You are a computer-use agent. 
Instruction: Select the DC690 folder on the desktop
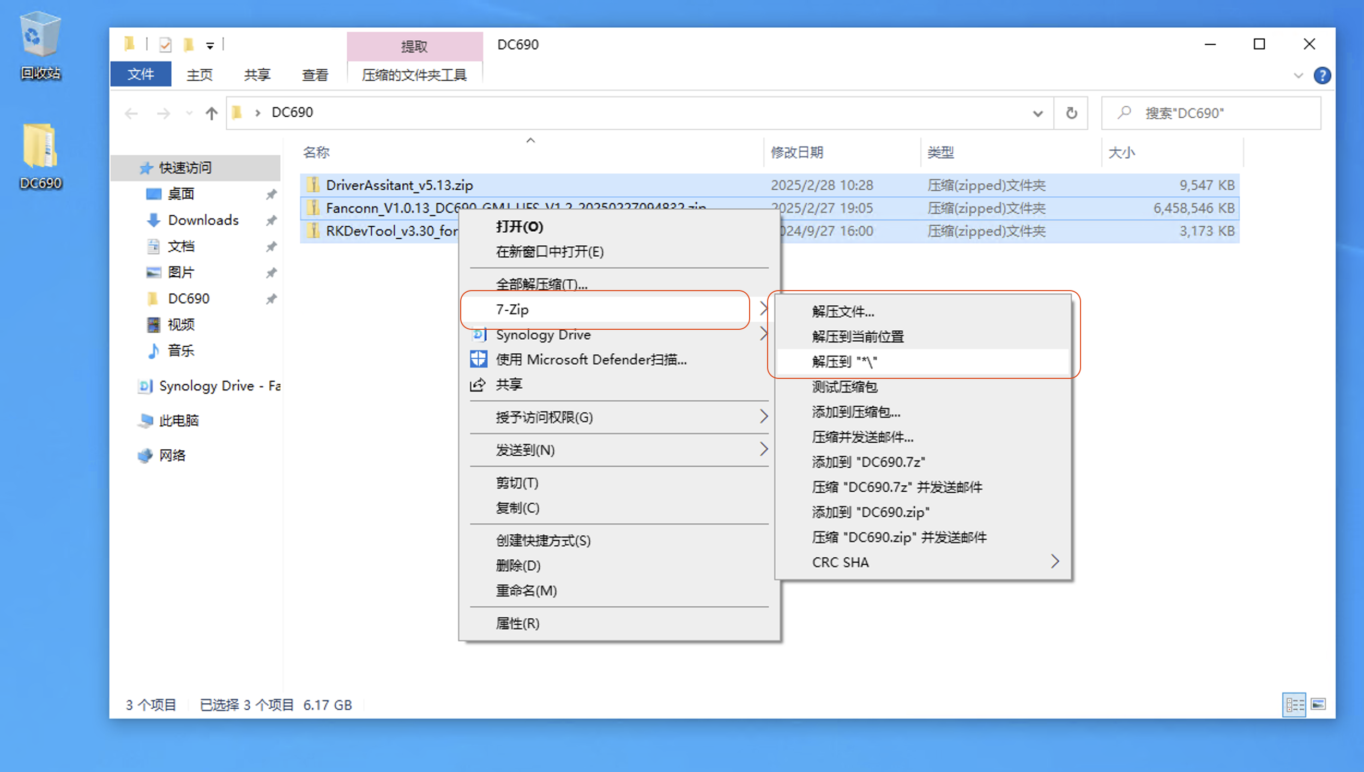tap(40, 156)
